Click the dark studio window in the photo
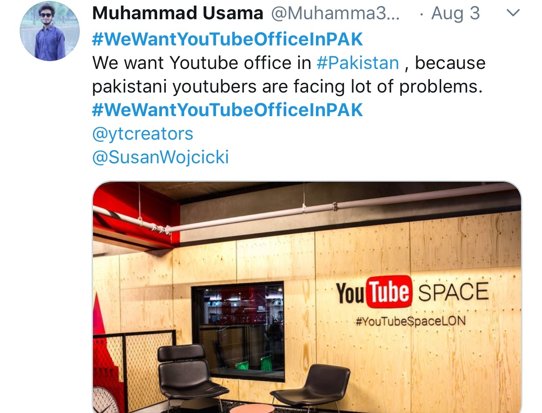Image resolution: width=542 pixels, height=413 pixels. (x=238, y=333)
